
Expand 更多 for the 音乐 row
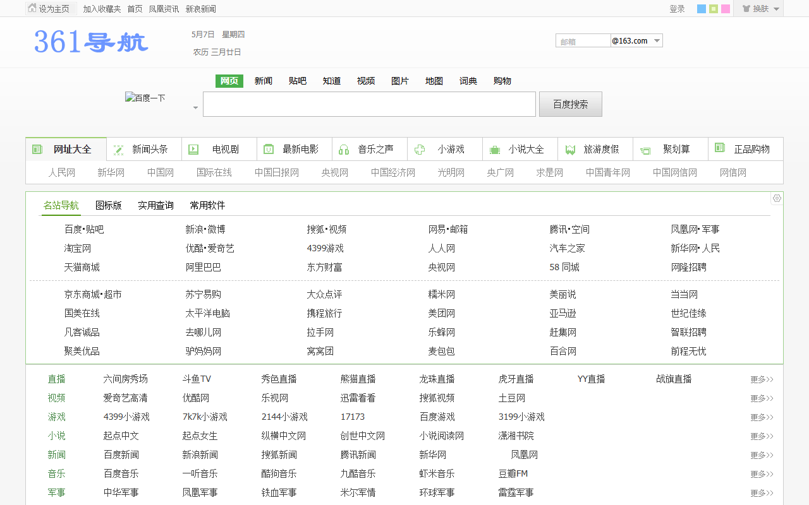tap(762, 474)
